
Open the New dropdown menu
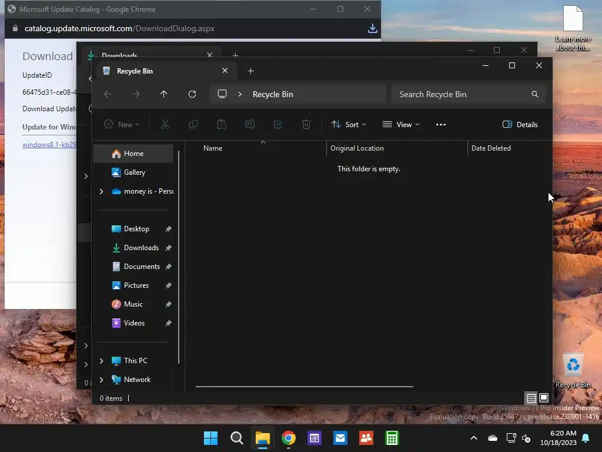[122, 125]
